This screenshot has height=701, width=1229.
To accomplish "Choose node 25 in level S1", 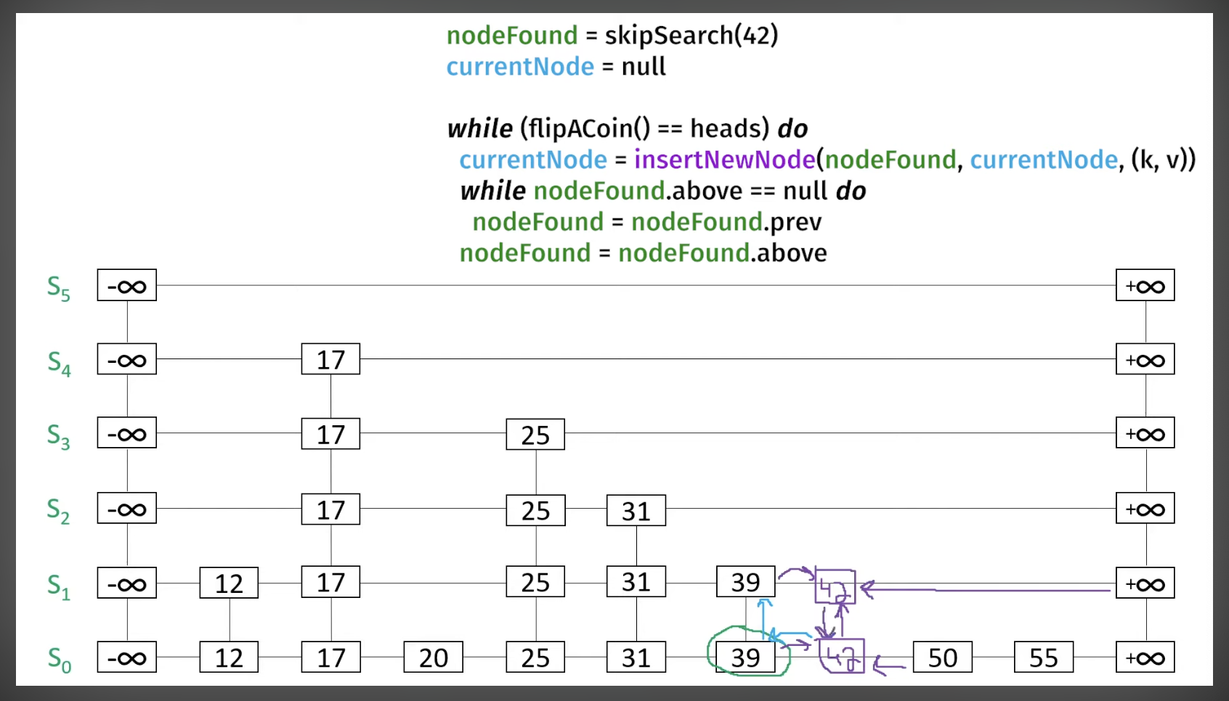I will pos(535,582).
